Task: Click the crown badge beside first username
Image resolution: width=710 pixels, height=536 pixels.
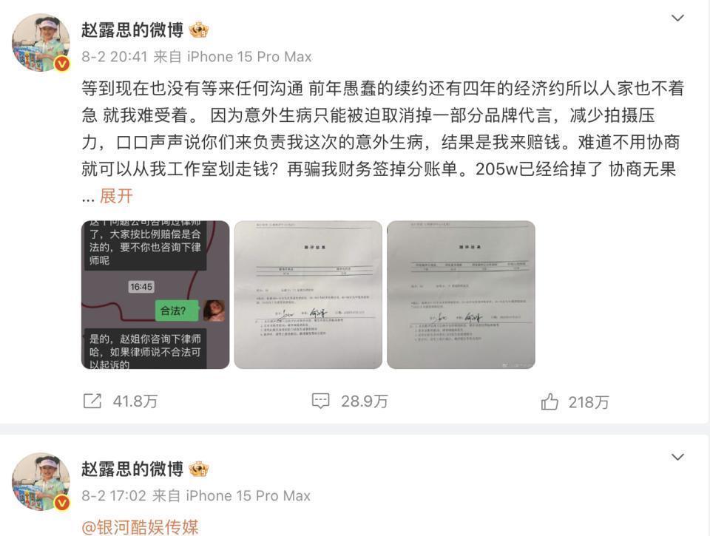Action: 198,30
